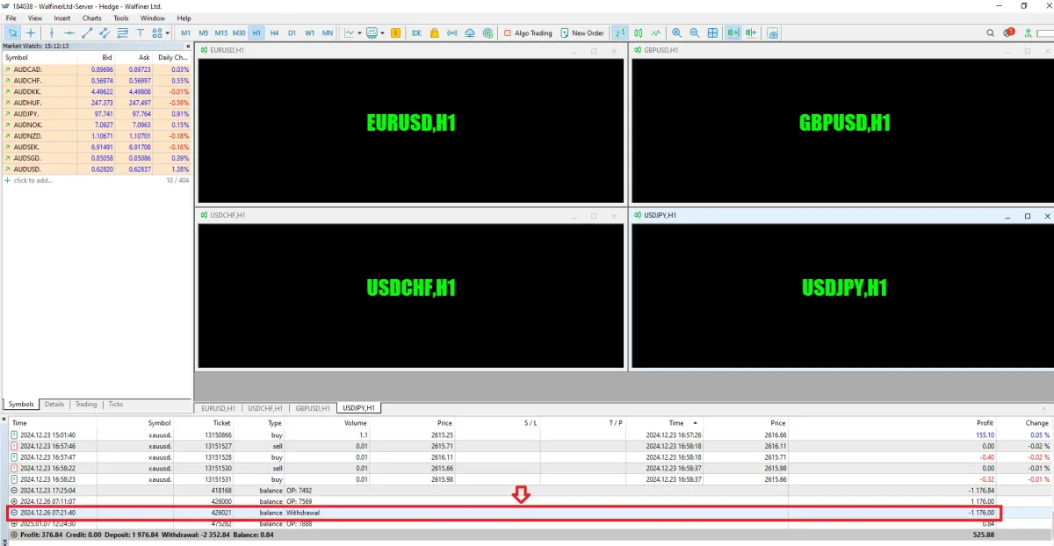The height and width of the screenshot is (546, 1054).
Task: Open the MetaEditor IDE
Action: click(x=416, y=32)
